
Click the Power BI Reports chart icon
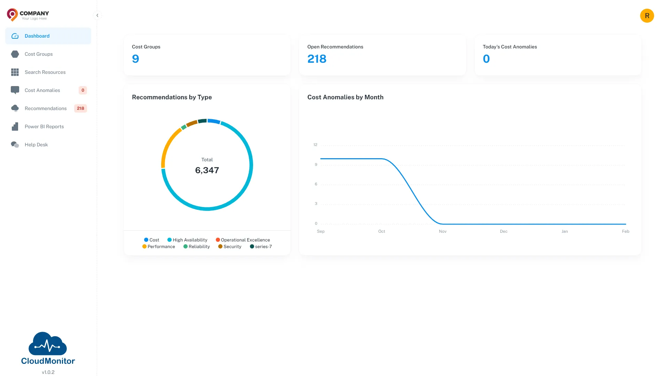pyautogui.click(x=15, y=126)
